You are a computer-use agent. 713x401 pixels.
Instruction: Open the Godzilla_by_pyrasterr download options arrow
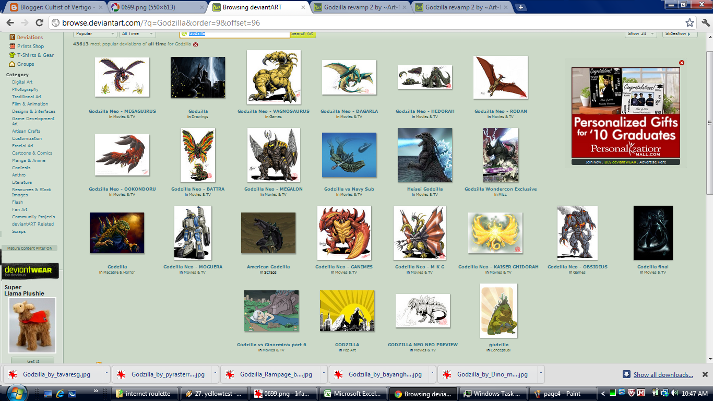click(215, 374)
